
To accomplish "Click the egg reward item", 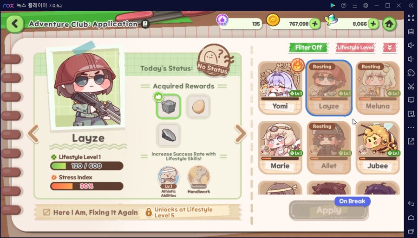I will click(x=199, y=106).
